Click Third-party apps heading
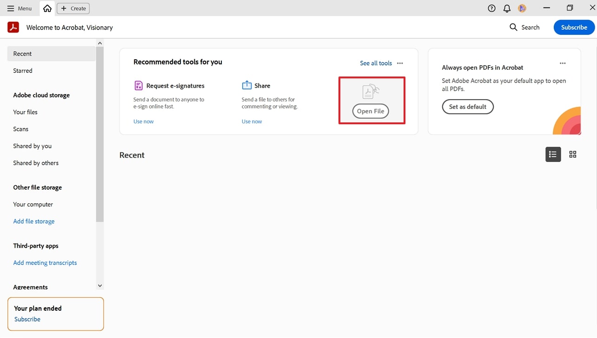The width and height of the screenshot is (597, 338). click(36, 246)
